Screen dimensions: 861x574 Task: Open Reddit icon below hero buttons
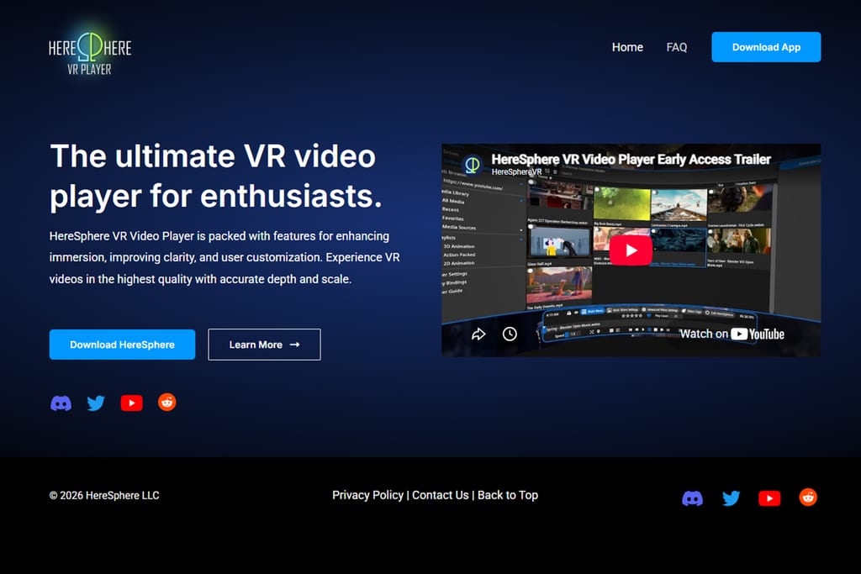[167, 403]
